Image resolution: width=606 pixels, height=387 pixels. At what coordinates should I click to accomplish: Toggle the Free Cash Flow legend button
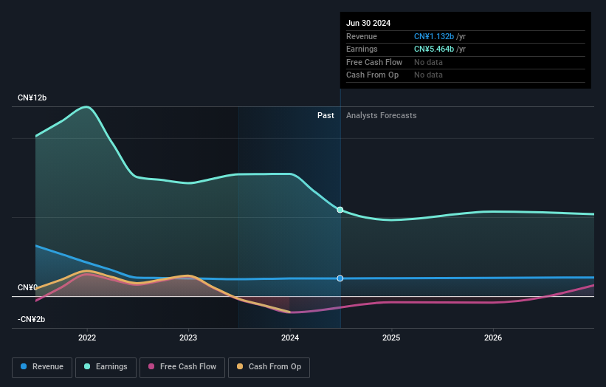click(182, 367)
